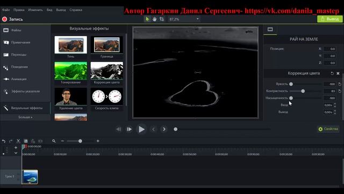Click the green Вывод export button
Image resolution: width=344 pixels, height=194 pixels.
(329, 19)
